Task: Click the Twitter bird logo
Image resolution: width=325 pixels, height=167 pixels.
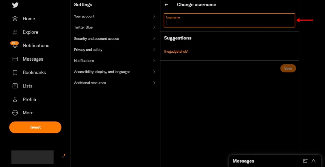Action: click(15, 5)
